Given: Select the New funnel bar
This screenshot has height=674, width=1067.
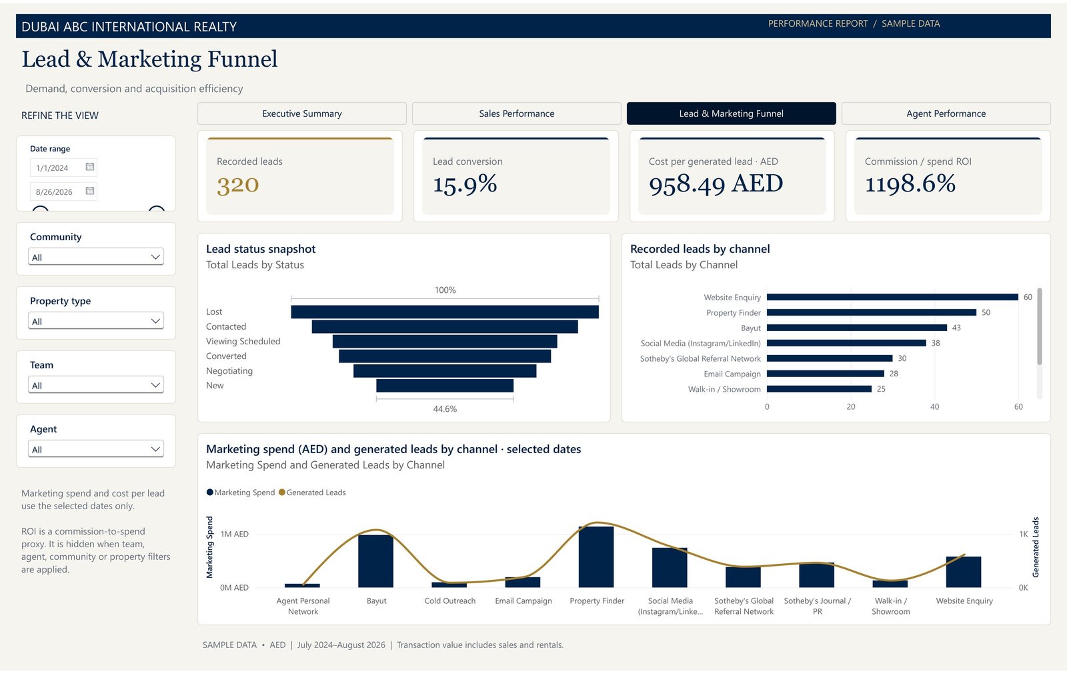Looking at the screenshot, I should pyautogui.click(x=445, y=385).
